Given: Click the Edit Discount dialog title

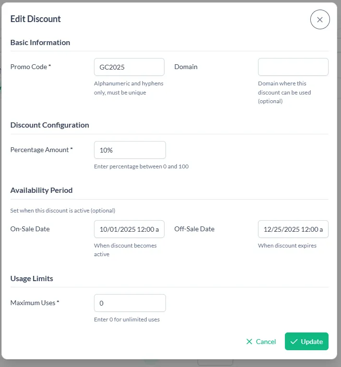Looking at the screenshot, I should pyautogui.click(x=35, y=19).
